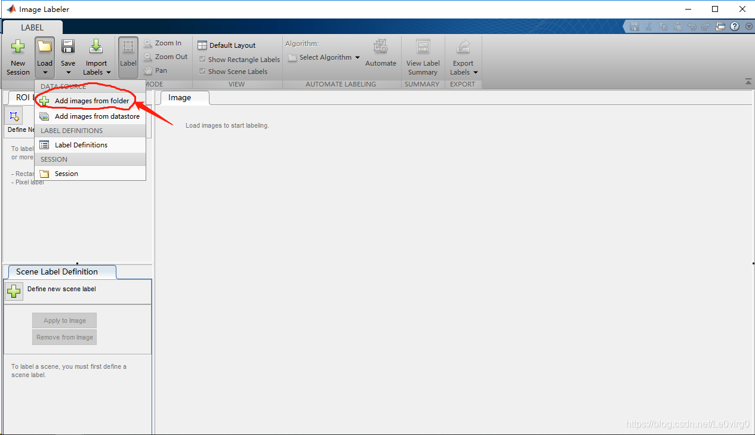Activate the Label mode tool
This screenshot has width=755, height=435.
coord(128,57)
